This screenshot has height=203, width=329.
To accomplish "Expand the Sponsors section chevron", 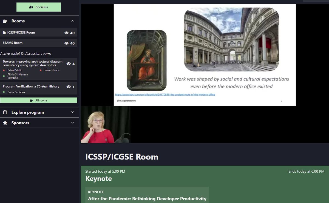I will point(72,123).
